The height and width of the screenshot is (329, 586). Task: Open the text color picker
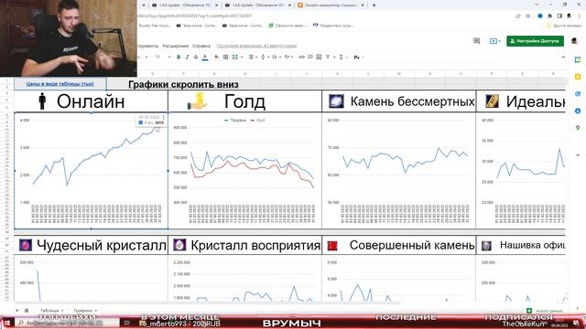205,57
